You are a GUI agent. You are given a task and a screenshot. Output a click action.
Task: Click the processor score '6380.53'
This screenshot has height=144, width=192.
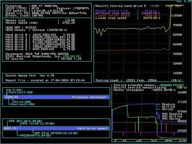(12, 97)
